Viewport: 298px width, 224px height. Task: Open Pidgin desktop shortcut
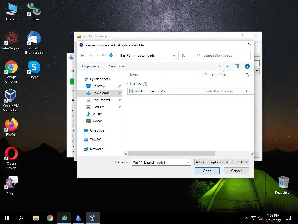(11, 185)
